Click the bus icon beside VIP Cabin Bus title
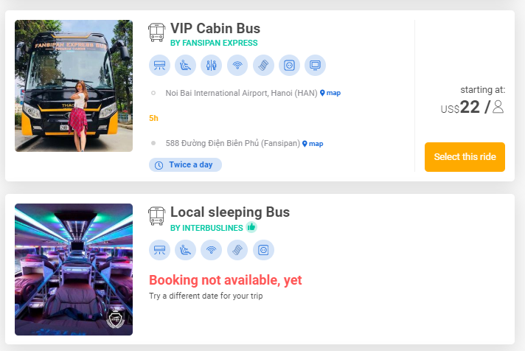Screen dimensions: 525x351 click(x=156, y=31)
